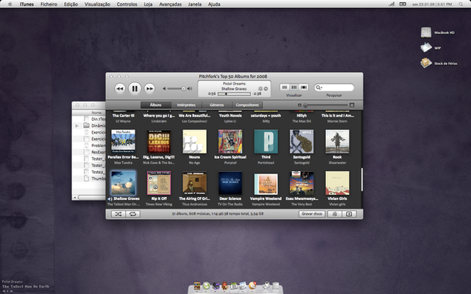The width and height of the screenshot is (471, 294).
Task: Click 'saturdays = youth' album title
Action: tap(266, 115)
